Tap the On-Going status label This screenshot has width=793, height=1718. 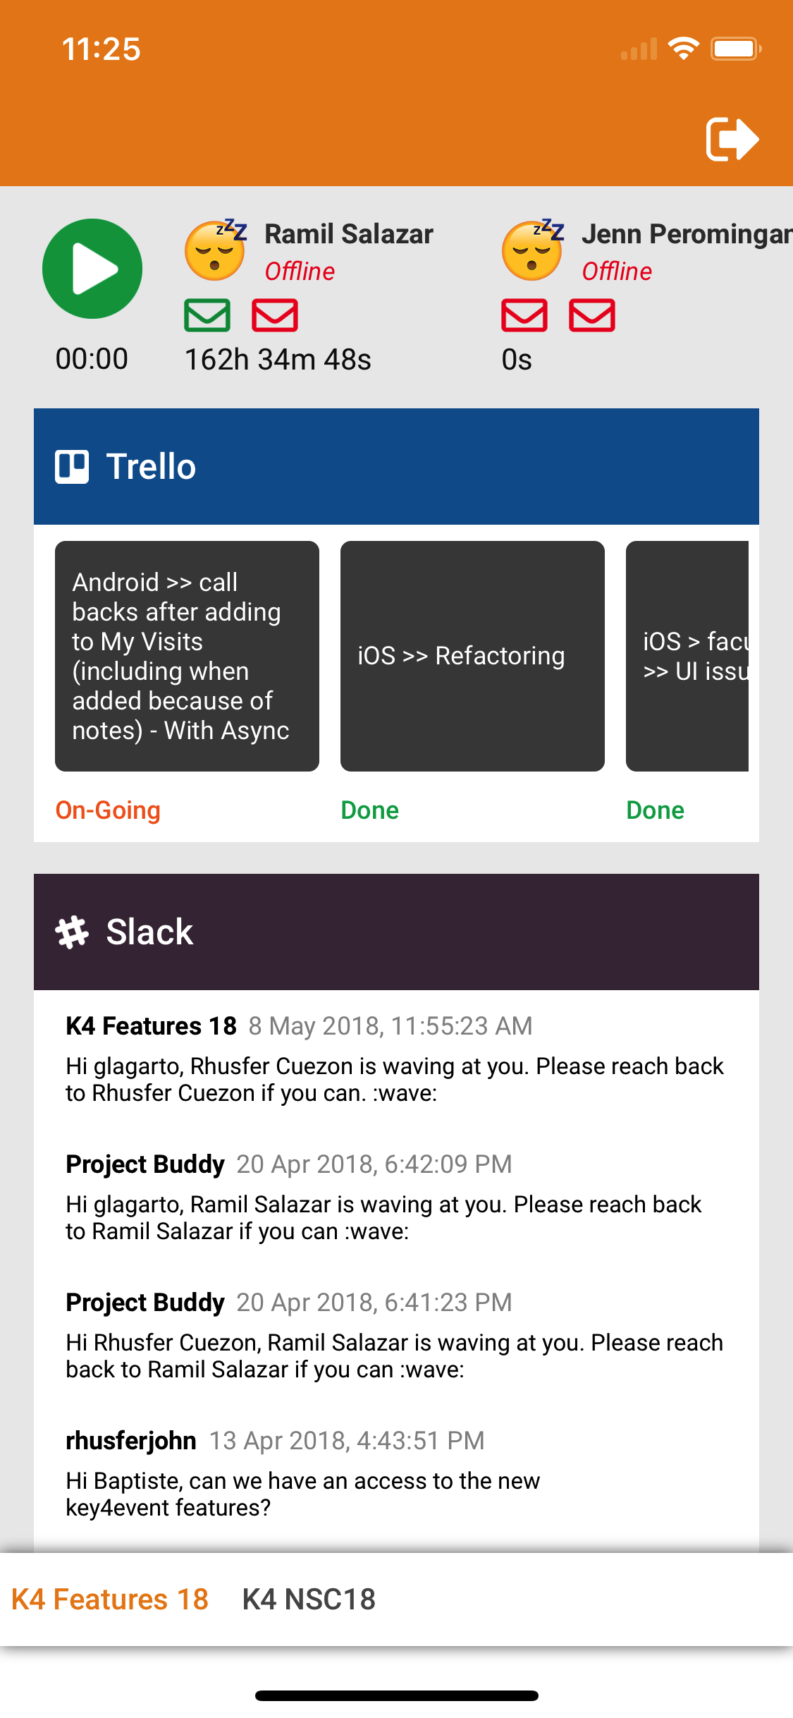(108, 810)
